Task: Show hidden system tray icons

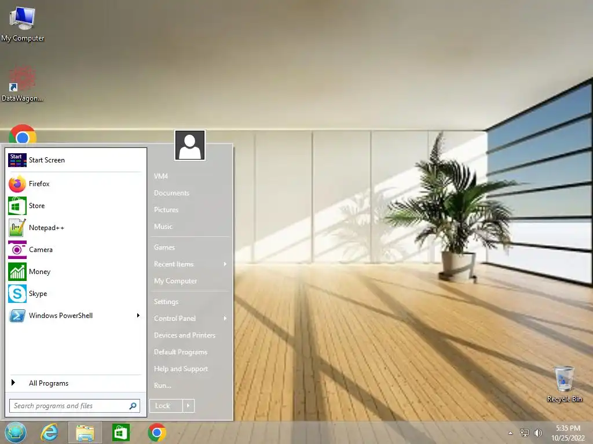Action: click(x=511, y=433)
